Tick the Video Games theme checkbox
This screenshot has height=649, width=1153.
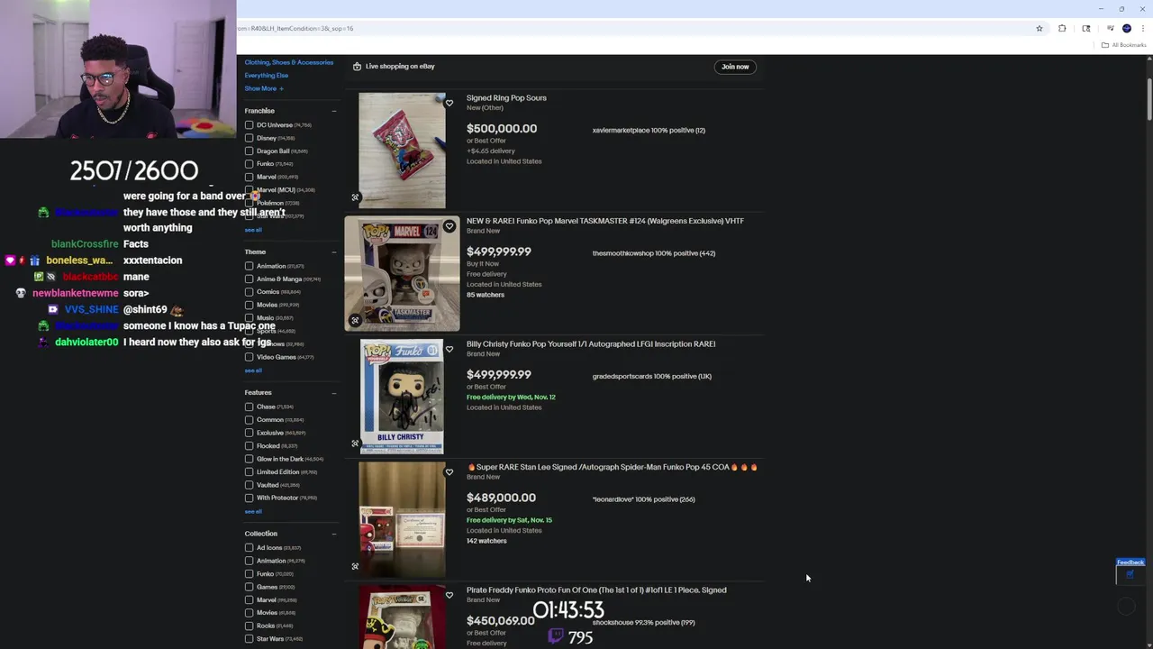(249, 357)
